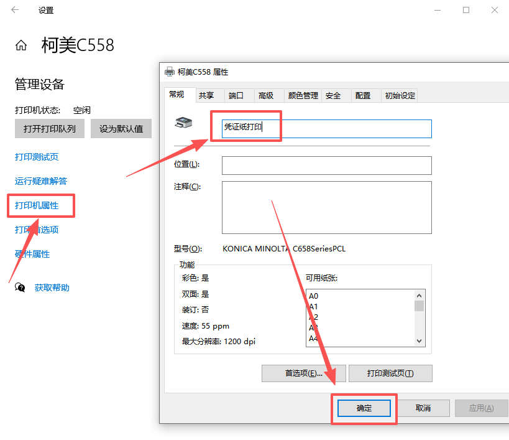Go back using the Settings back arrow

pos(15,10)
